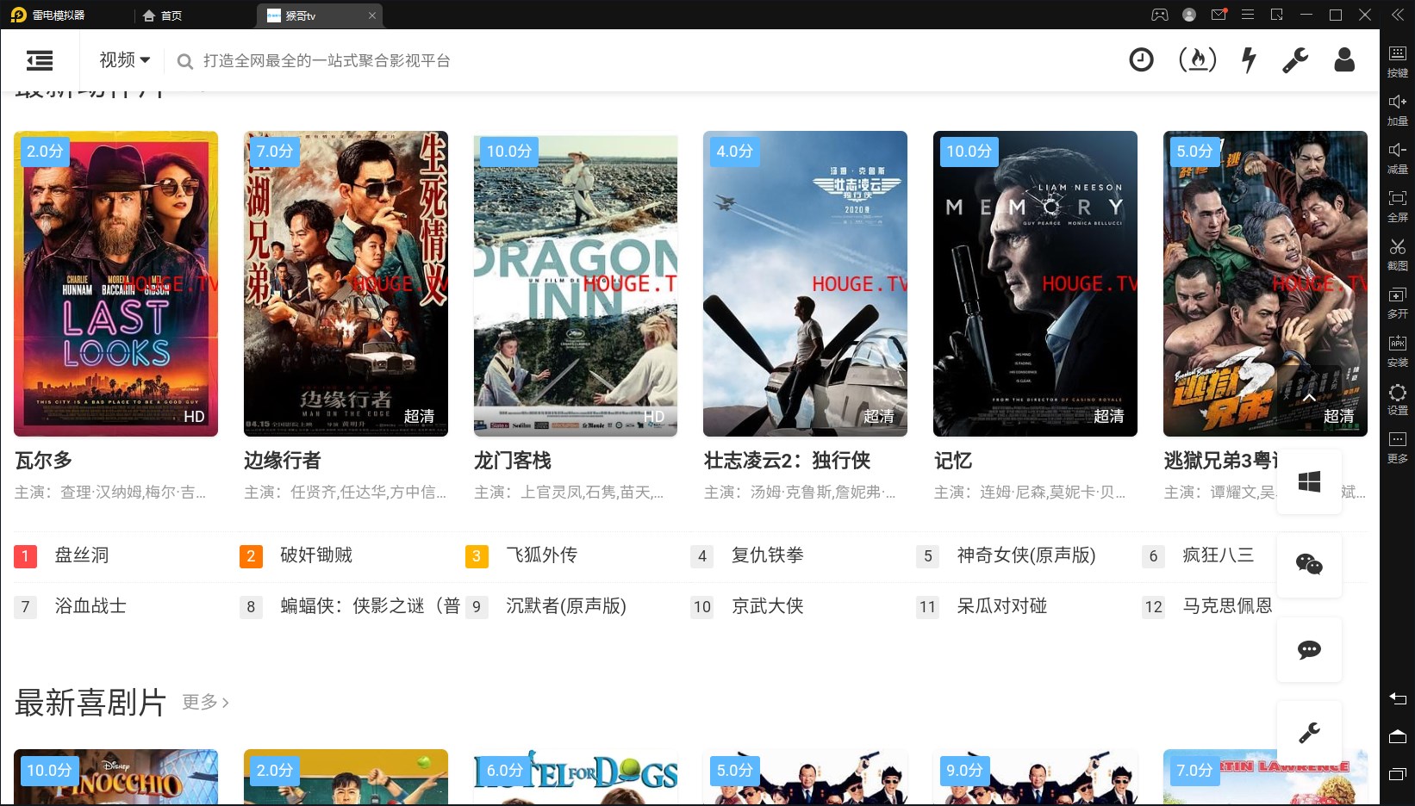Open the Hotel for Dogs poster
This screenshot has height=806, width=1415.
pyautogui.click(x=576, y=777)
